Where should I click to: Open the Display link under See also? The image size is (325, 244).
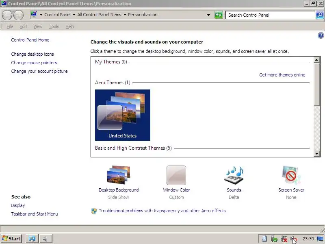click(18, 205)
